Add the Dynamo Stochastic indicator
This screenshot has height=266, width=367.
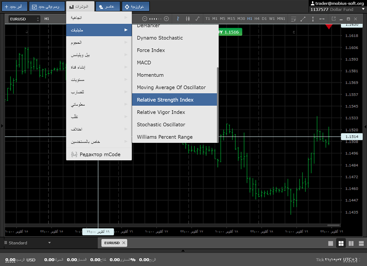175,37
